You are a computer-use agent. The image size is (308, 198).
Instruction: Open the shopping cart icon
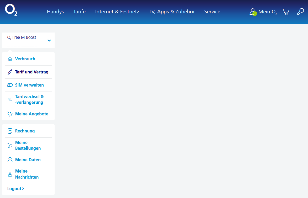286,12
